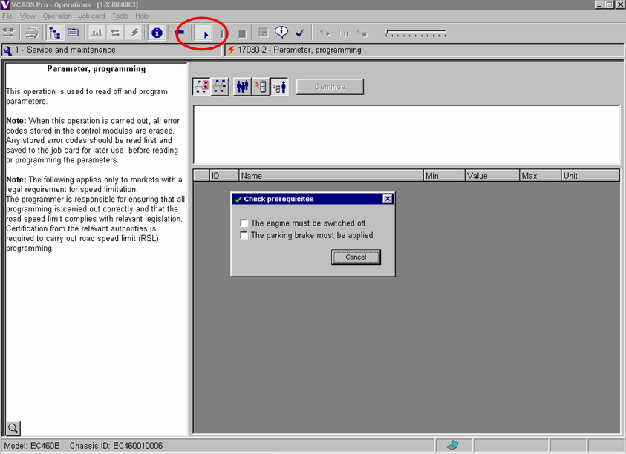Viewport: 626px width, 454px height.
Task: Click the empty white message text area
Action: [406, 134]
